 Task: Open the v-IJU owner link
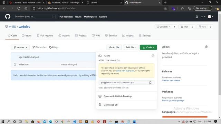click(12, 27)
